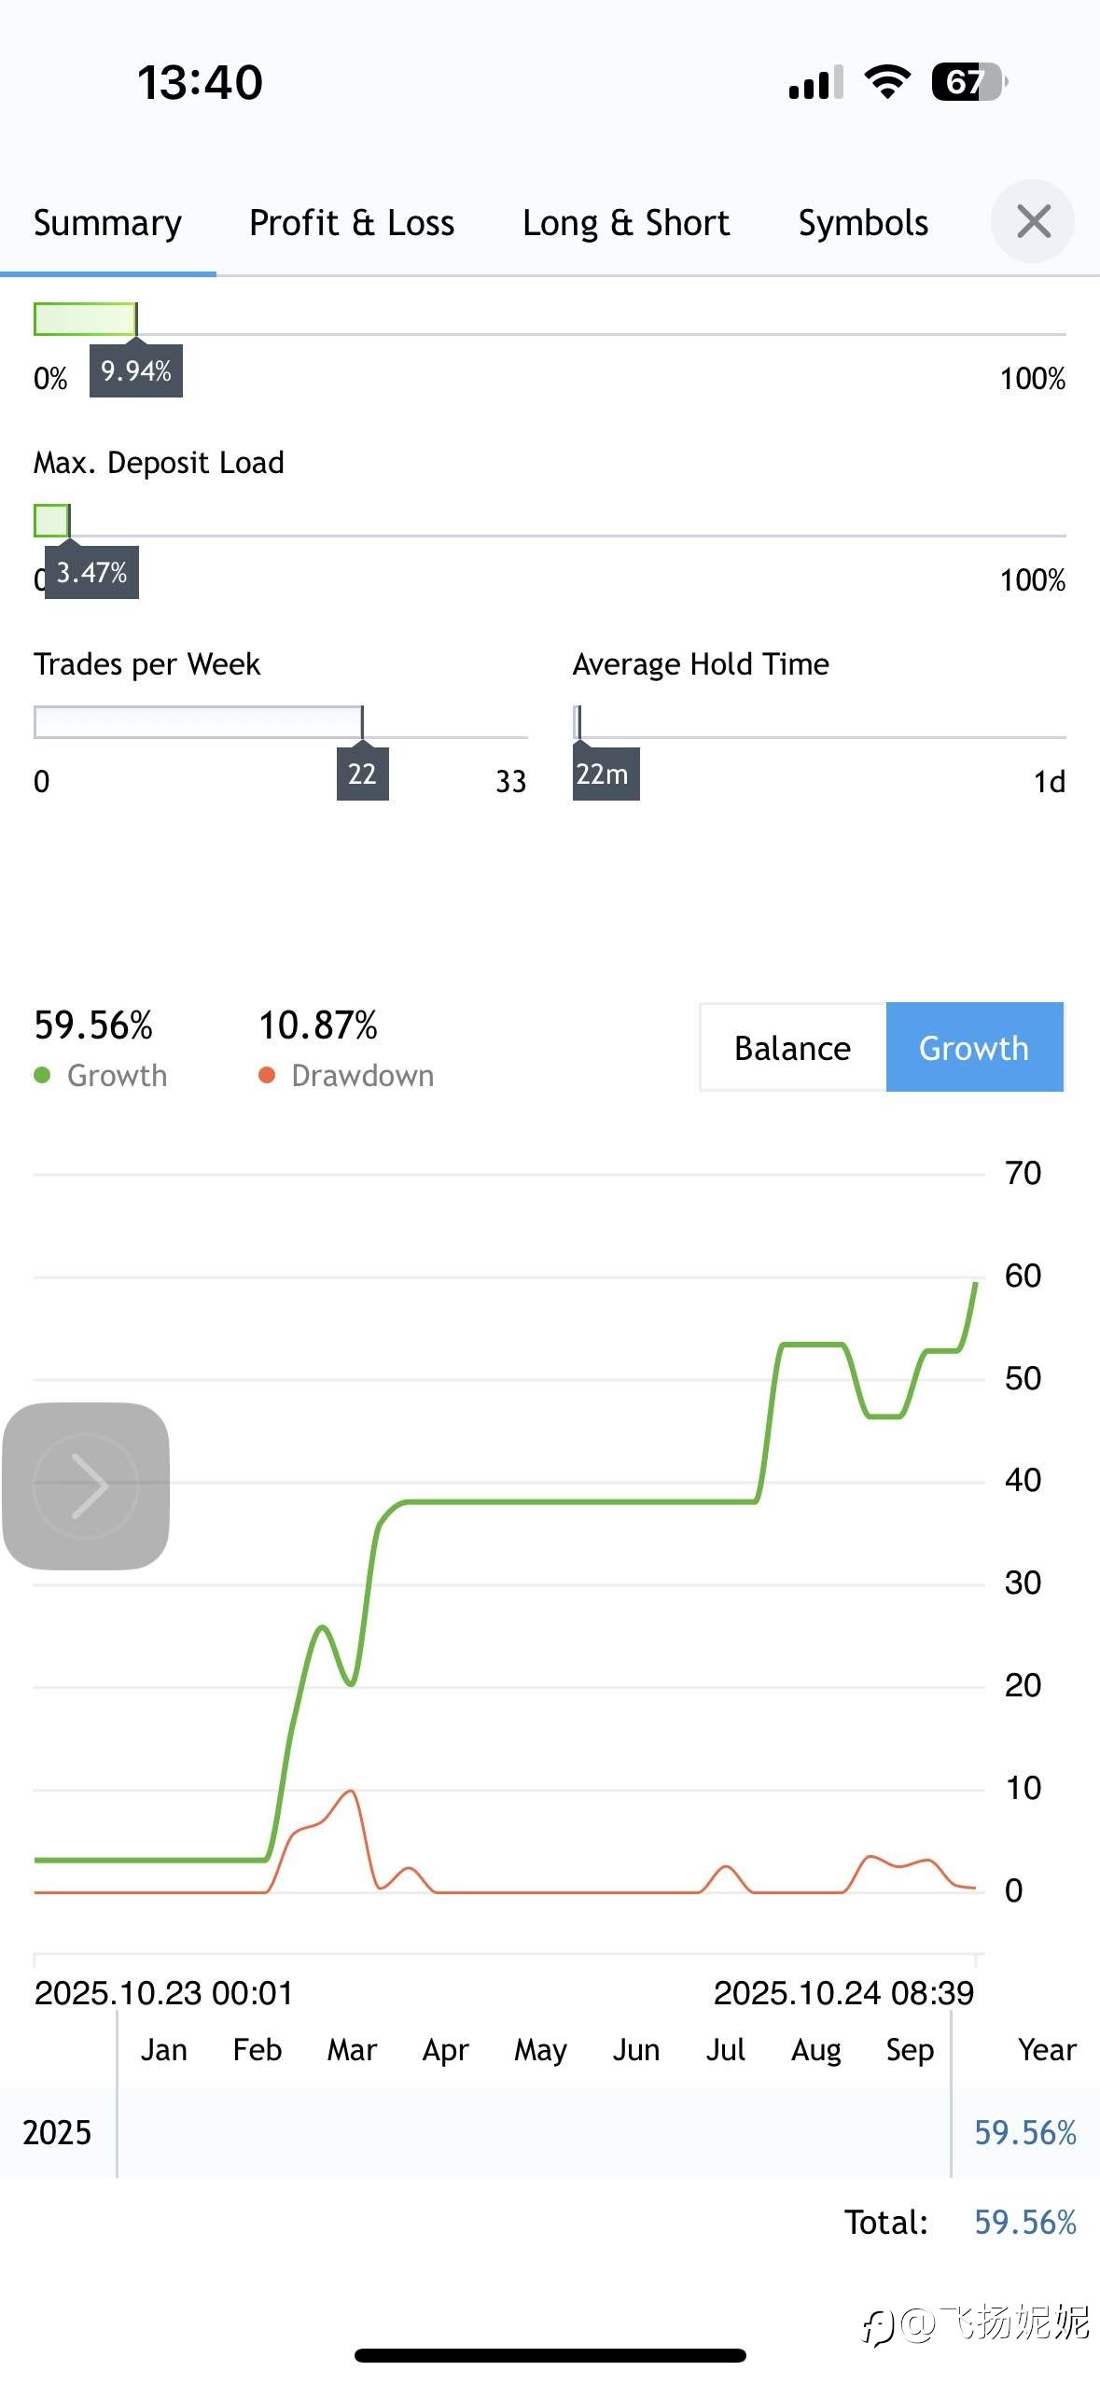1100x2385 pixels.
Task: Tap the Wi-Fi status icon
Action: pos(887,82)
